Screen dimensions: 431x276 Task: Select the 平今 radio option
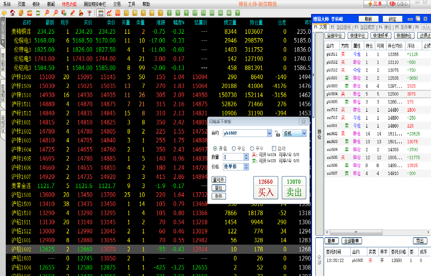(252, 148)
